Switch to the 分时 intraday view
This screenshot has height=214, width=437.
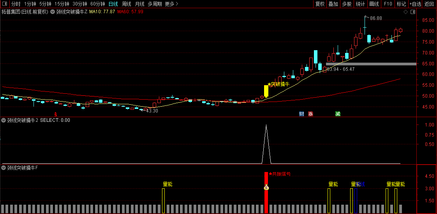coord(16,4)
